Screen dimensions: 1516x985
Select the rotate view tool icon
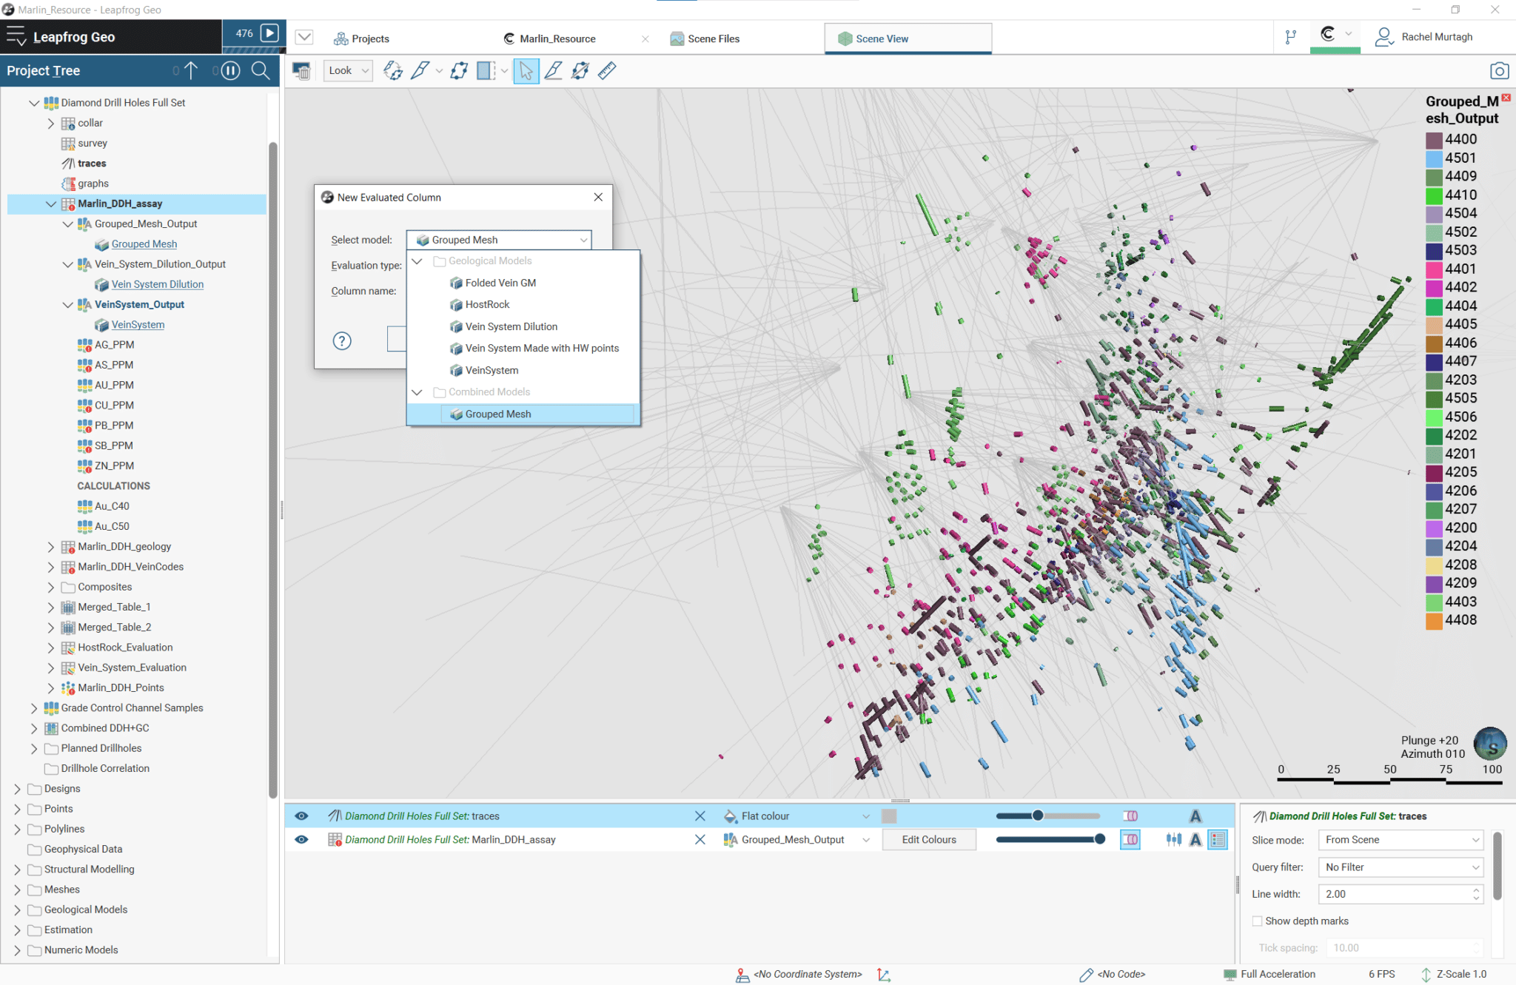(393, 71)
